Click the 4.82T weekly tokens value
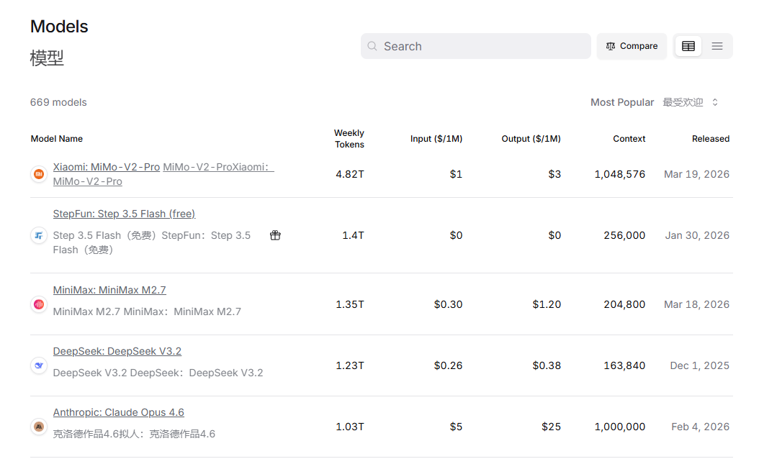Screen dimensions: 777x459 coord(350,174)
